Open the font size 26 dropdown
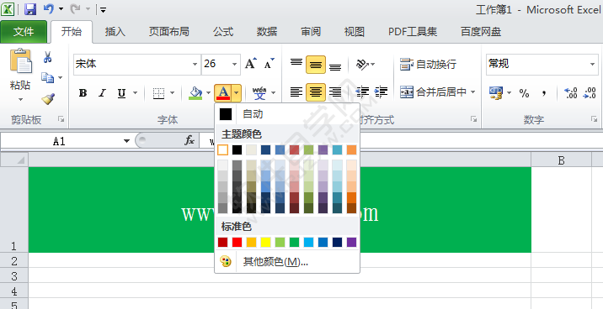603x309 pixels. point(234,64)
